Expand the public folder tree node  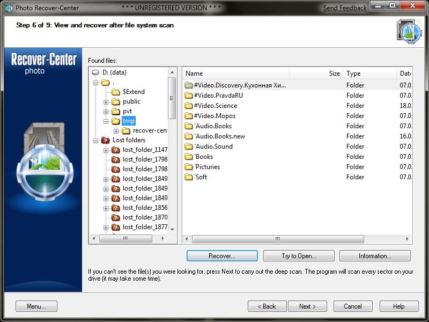pos(106,102)
